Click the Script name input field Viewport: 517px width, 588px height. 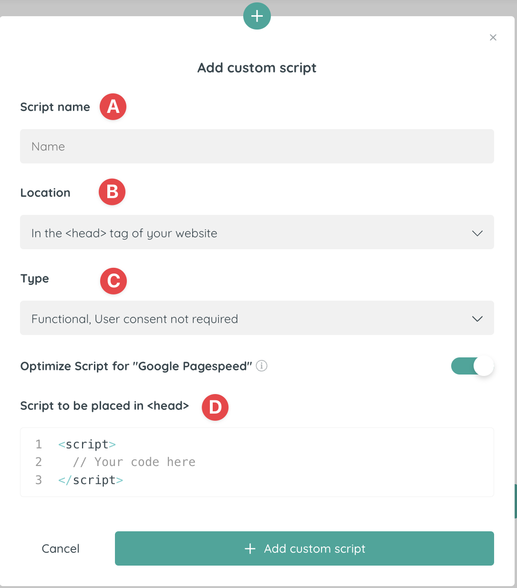click(257, 146)
